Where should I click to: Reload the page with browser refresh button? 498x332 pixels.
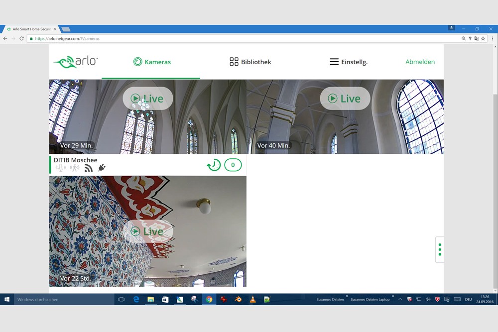21,38
